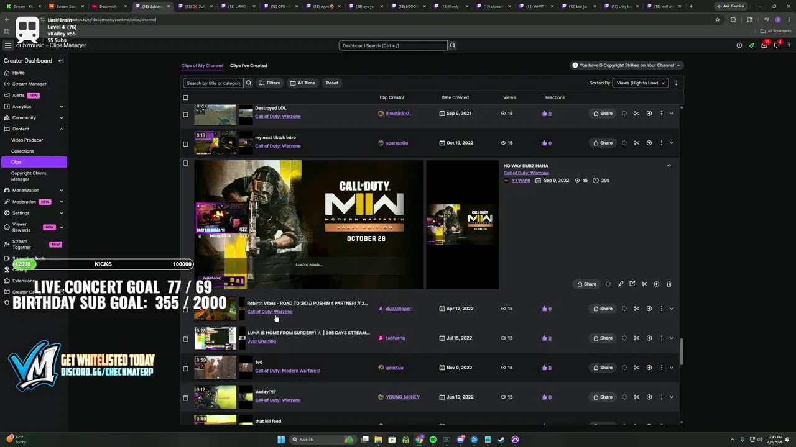Check the NO WAY DUBZ HAHA clip checkbox

185,163
